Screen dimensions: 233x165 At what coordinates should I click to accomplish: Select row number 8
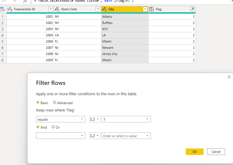pyautogui.click(x=3, y=60)
